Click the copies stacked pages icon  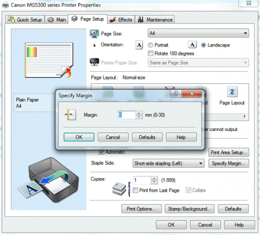click(x=119, y=189)
